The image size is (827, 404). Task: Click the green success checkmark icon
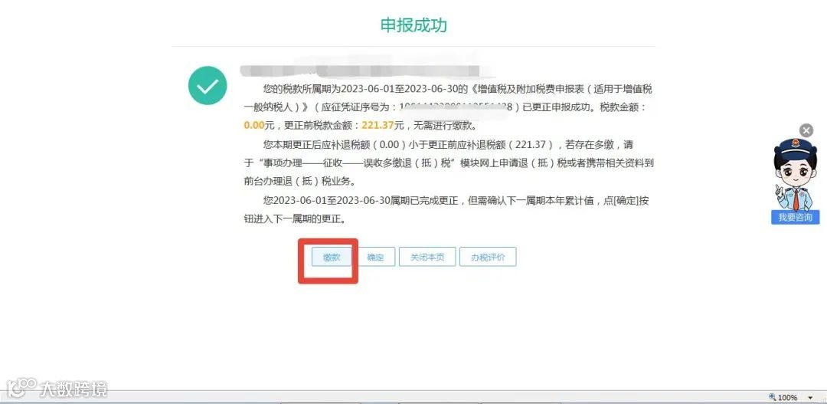208,86
